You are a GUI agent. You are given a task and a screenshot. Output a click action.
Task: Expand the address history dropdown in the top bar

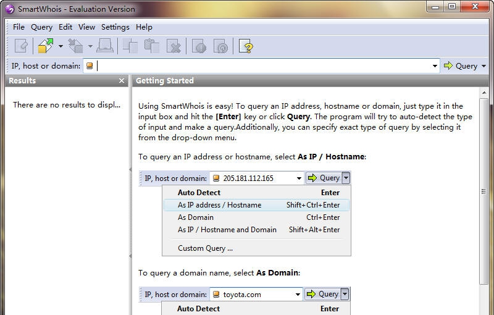(435, 66)
